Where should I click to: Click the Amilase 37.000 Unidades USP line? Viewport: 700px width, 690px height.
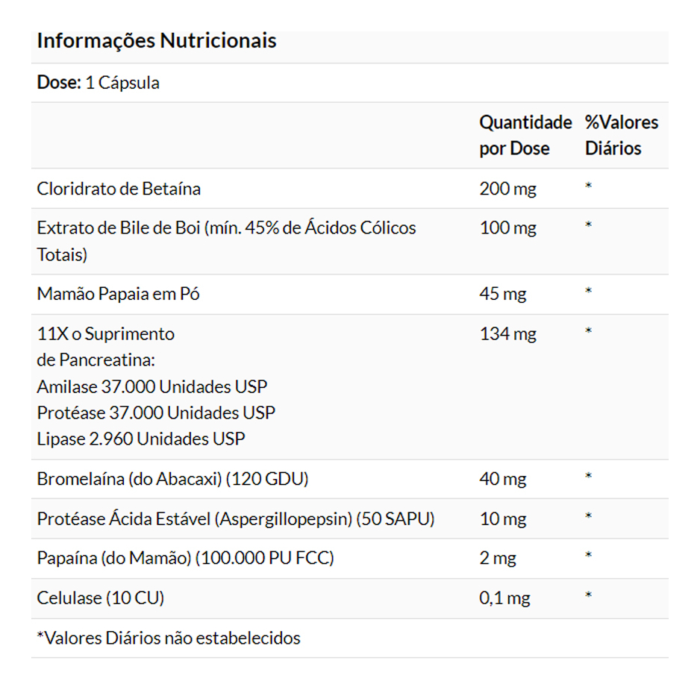pos(151,386)
